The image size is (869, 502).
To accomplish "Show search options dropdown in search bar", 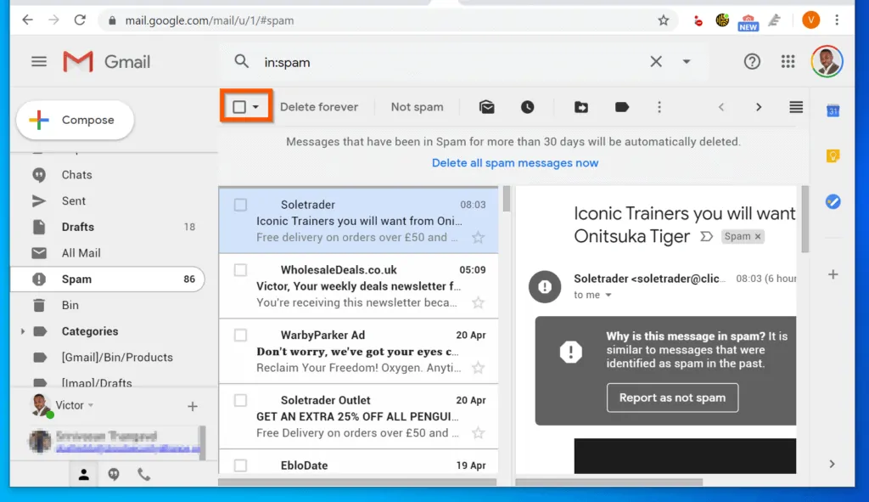I will [687, 61].
